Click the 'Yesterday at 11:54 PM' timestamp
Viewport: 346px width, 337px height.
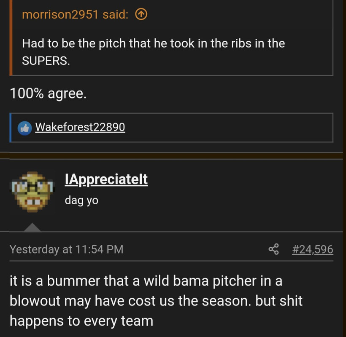click(x=66, y=249)
